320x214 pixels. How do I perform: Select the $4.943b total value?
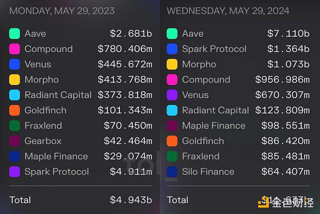tap(131, 200)
